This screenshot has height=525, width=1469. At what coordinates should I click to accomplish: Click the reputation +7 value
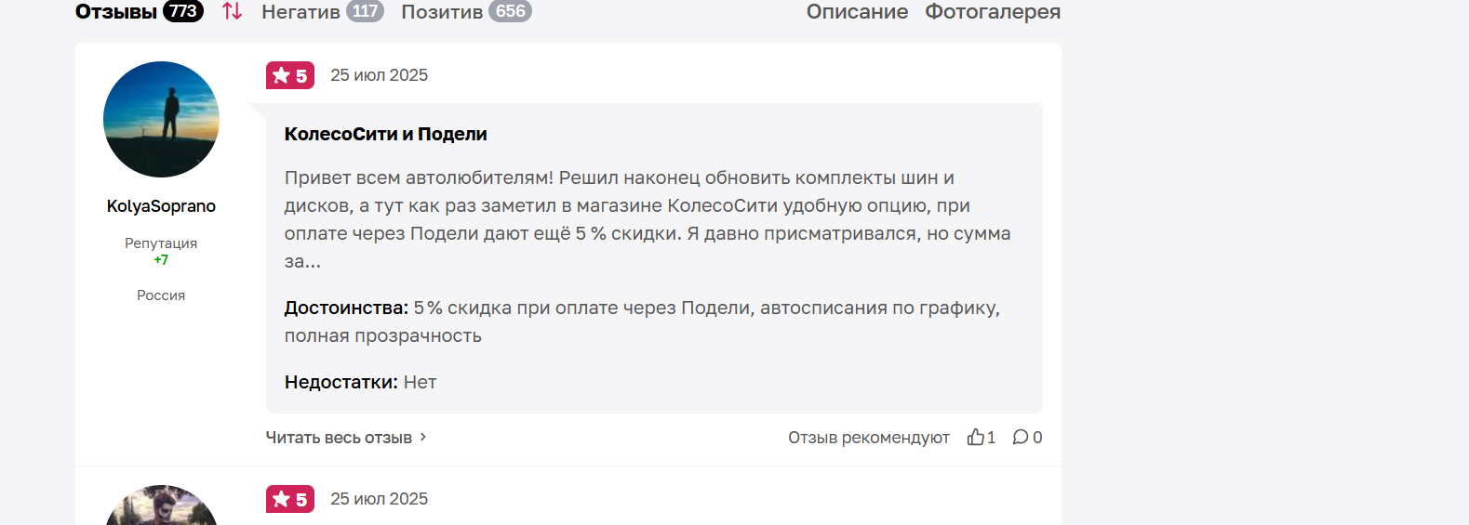(161, 260)
